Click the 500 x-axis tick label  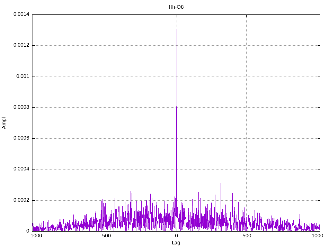(247, 236)
